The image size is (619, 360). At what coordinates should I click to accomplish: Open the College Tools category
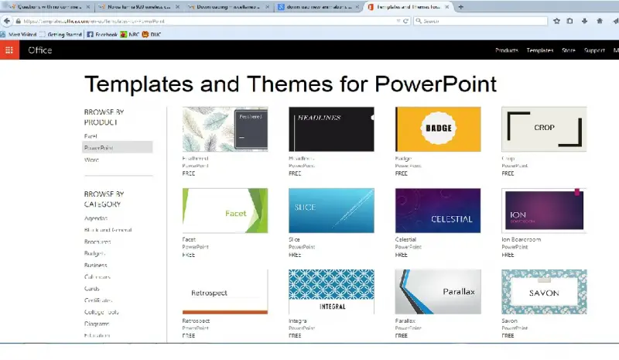coord(101,312)
